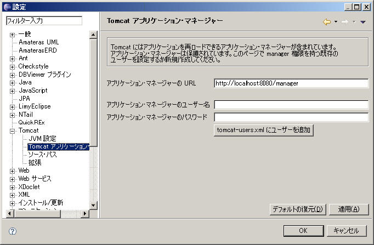This screenshot has width=374, height=245.
Task: Select ソース・パス in the tree
Action: click(42, 155)
